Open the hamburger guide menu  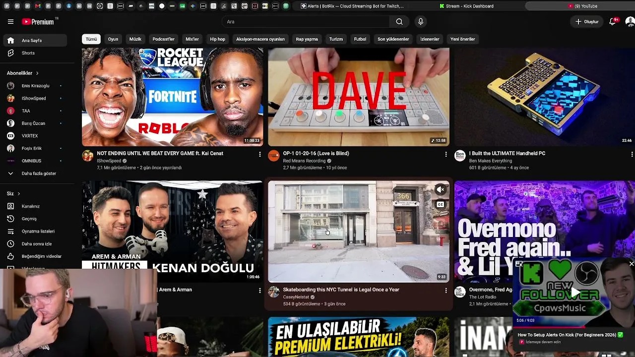coord(10,22)
